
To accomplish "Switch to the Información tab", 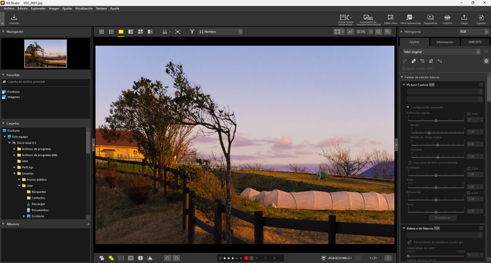I will [445, 42].
